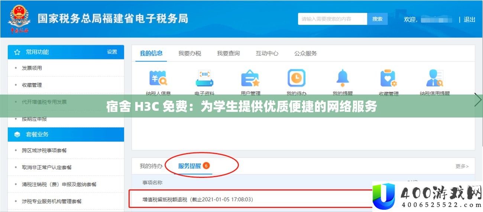The width and height of the screenshot is (483, 212).
Task: Open the 电子资料 icon
Action: (204, 78)
